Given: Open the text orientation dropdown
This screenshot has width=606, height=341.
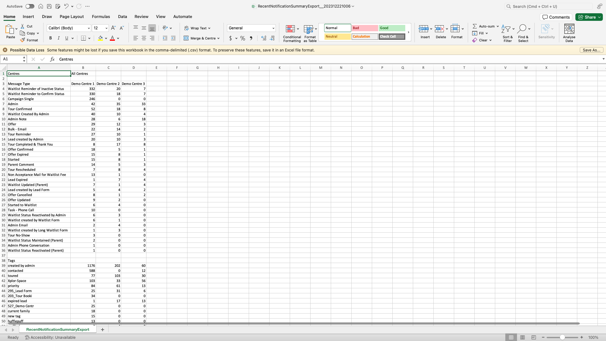Looking at the screenshot, I should tap(171, 28).
